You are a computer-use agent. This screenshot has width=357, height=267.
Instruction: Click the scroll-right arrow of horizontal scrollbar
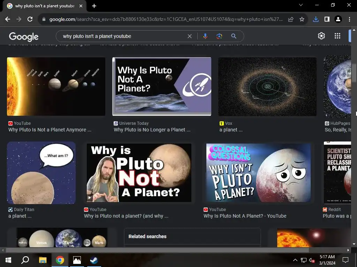348,250
